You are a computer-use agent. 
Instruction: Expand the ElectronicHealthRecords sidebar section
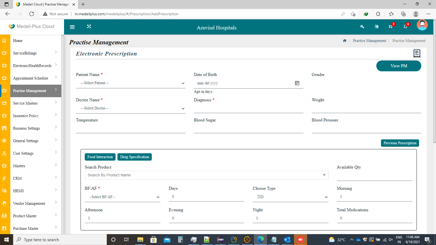(x=32, y=65)
